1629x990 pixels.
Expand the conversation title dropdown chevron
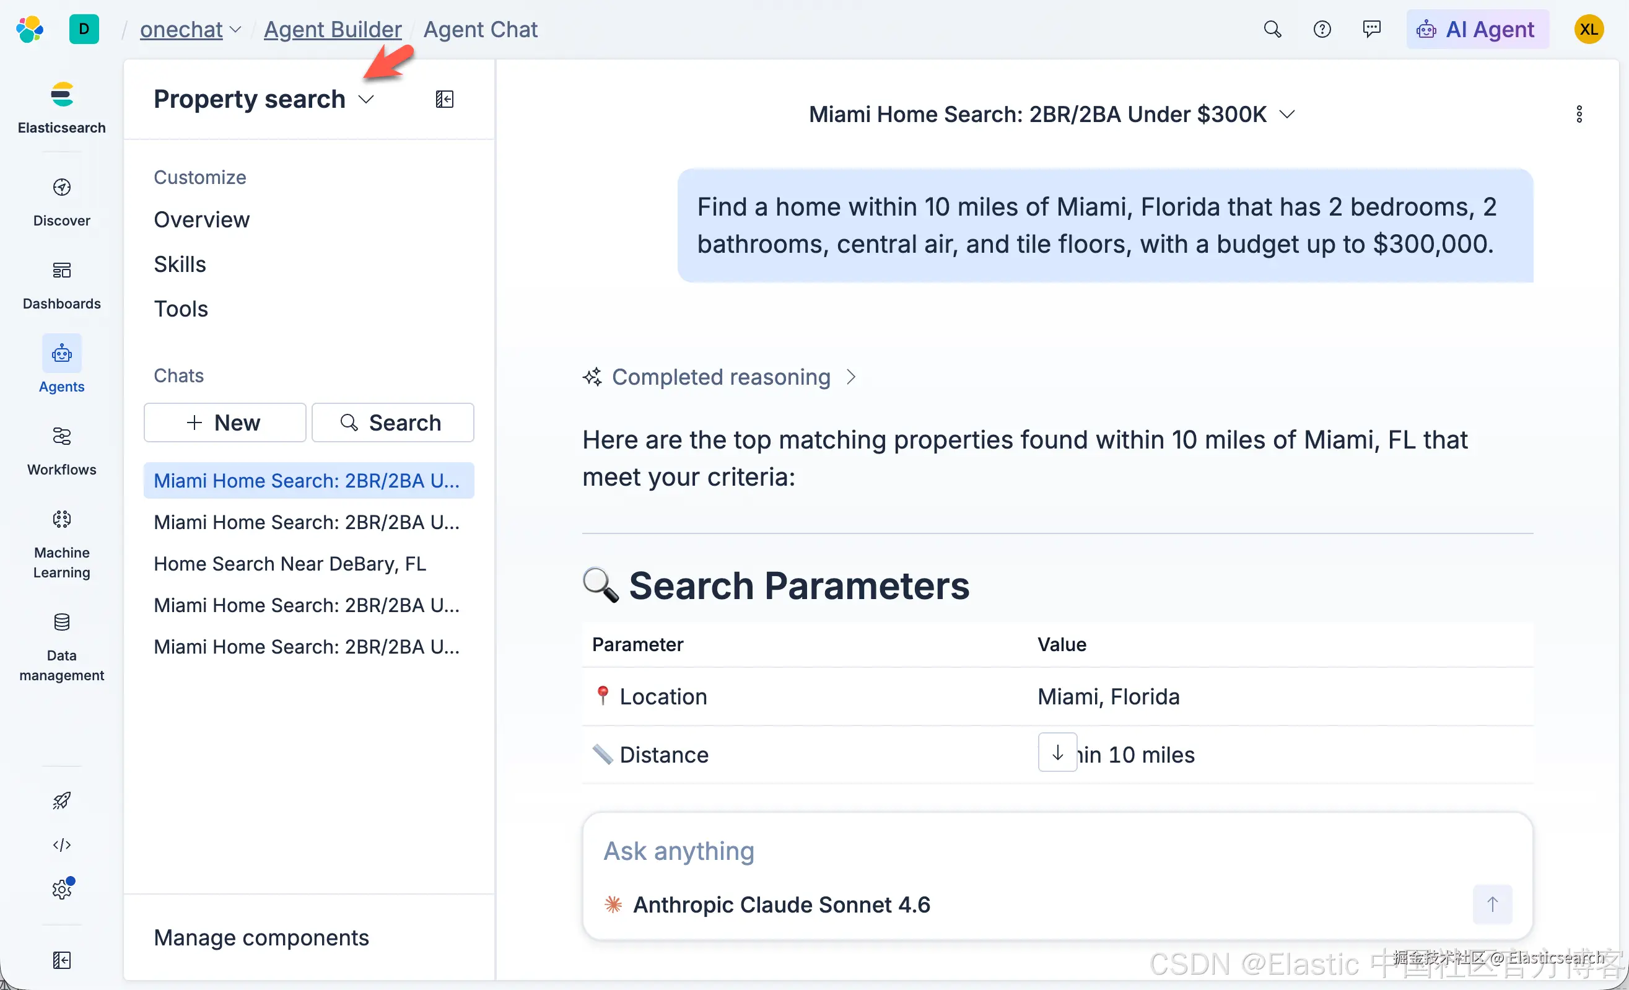(x=1286, y=114)
